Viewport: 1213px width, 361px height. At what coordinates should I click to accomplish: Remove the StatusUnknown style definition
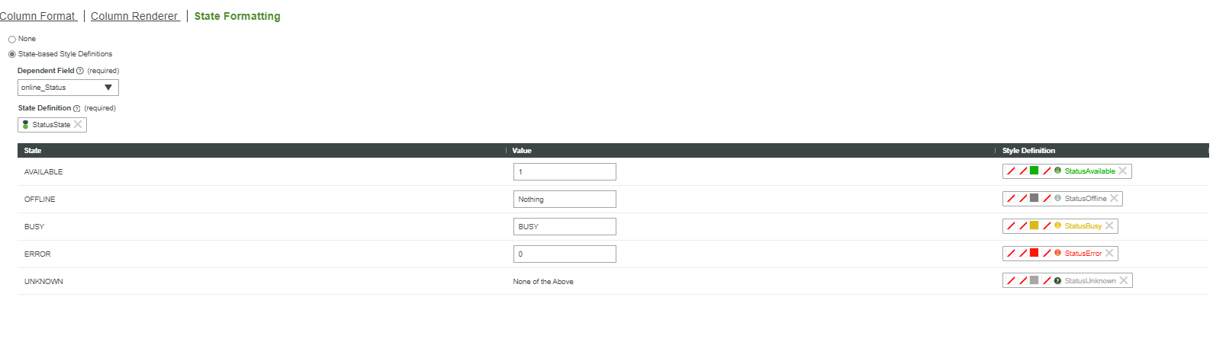pyautogui.click(x=1123, y=280)
